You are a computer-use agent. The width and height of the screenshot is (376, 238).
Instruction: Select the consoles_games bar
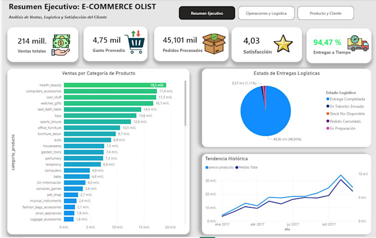pos(74,189)
